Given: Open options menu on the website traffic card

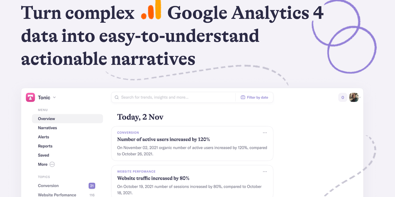Looking at the screenshot, I should [x=265, y=172].
